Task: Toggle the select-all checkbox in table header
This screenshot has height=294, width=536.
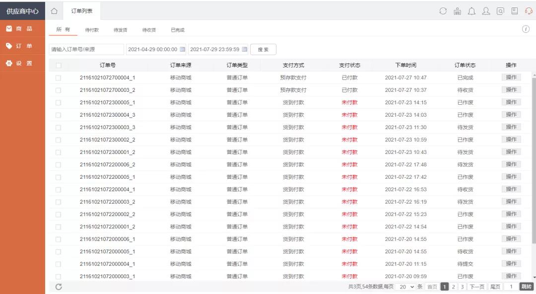Action: coord(59,65)
